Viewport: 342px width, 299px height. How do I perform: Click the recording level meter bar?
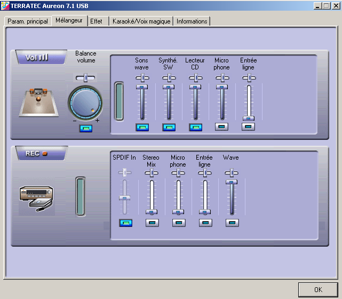tap(80, 196)
